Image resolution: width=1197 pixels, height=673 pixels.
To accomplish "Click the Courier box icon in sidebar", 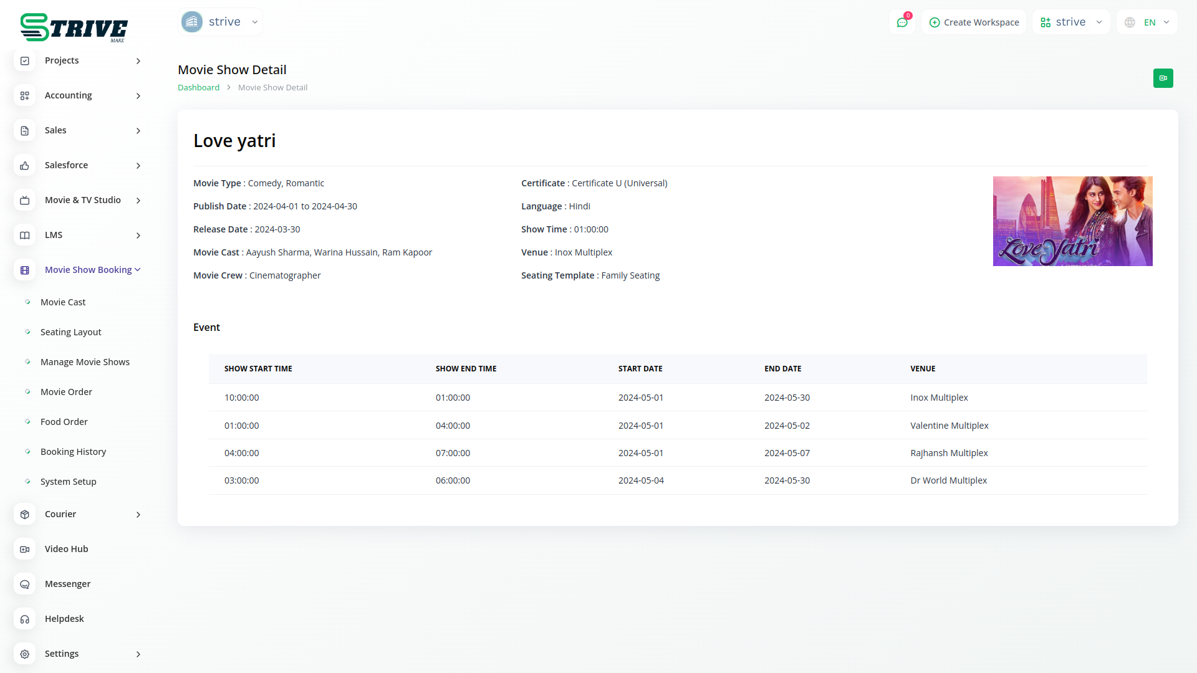I will pos(25,514).
